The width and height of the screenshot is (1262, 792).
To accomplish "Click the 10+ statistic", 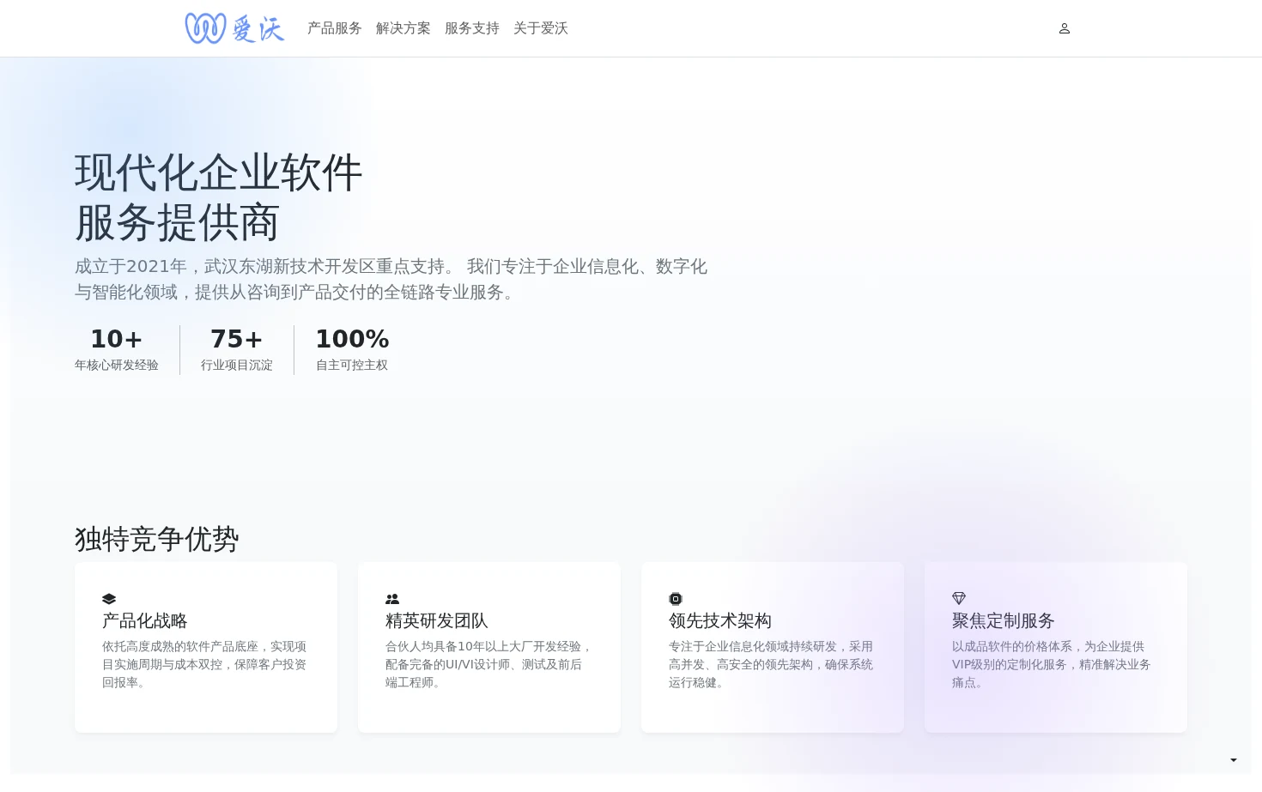I will click(x=117, y=339).
